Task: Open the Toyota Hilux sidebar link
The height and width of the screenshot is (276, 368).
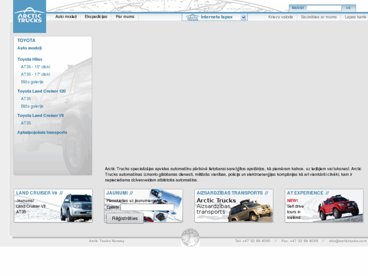Action: click(30, 59)
